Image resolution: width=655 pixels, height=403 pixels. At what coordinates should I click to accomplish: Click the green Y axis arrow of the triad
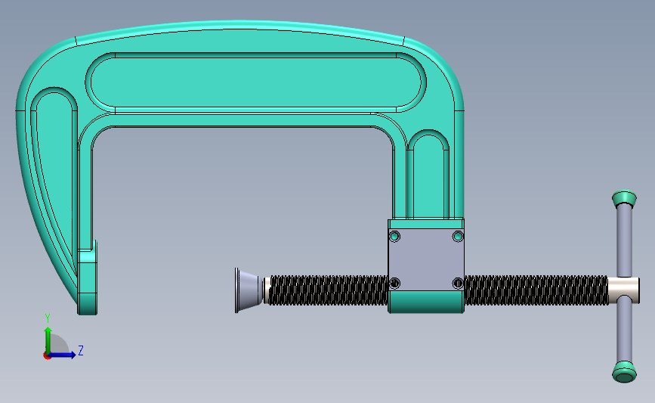48,339
